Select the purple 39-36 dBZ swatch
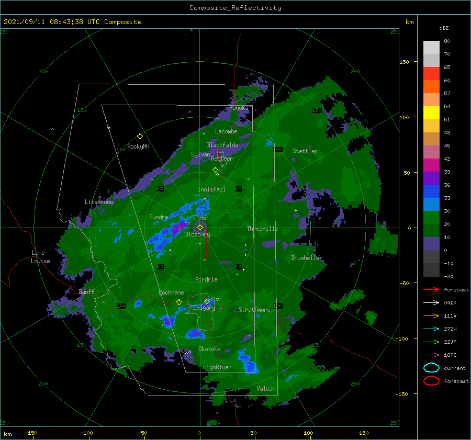 (431, 178)
